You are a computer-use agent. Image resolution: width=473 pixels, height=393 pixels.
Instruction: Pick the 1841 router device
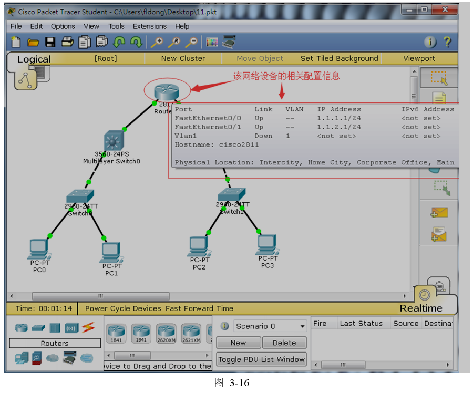(117, 333)
